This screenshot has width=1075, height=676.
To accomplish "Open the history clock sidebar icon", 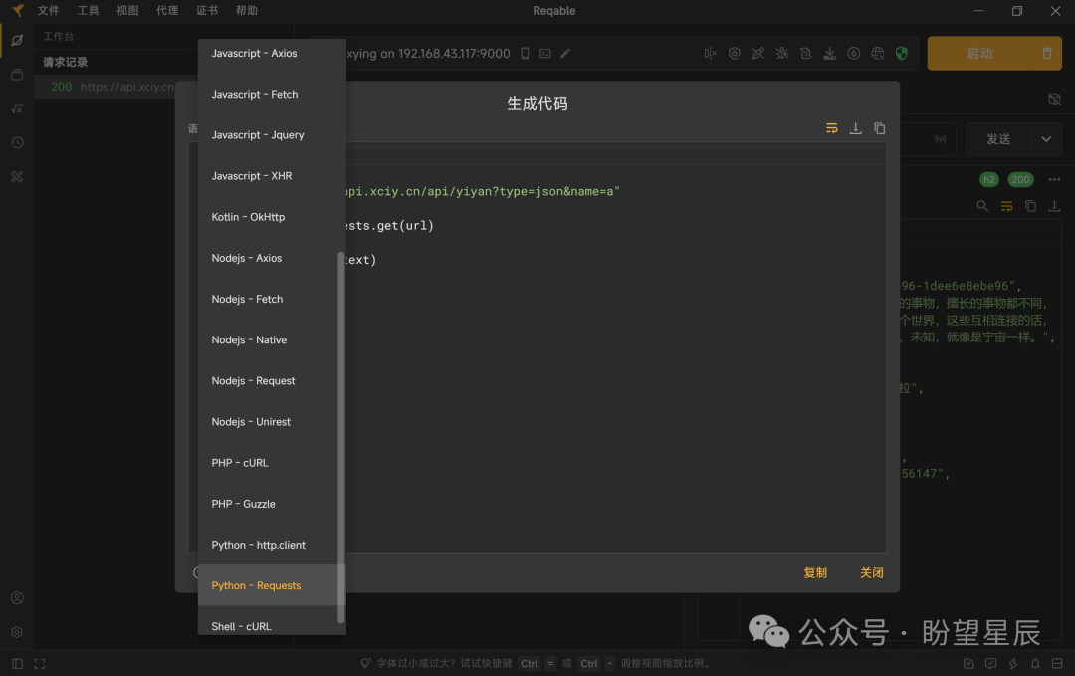I will [x=17, y=142].
